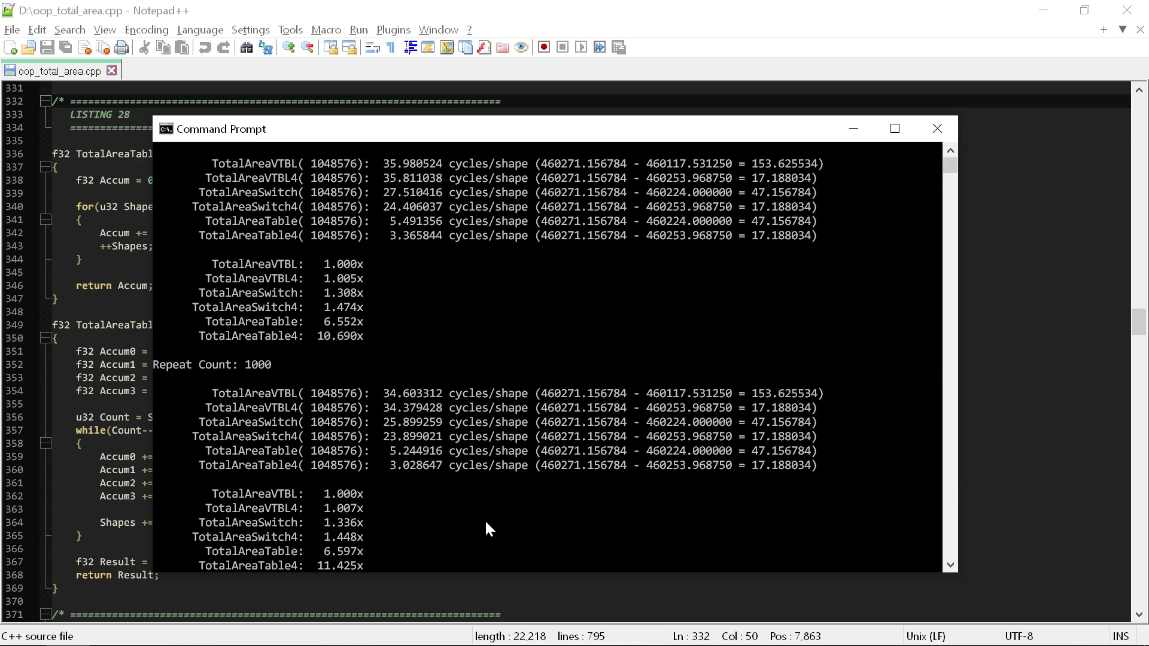Toggle show all characters pilcrow icon
This screenshot has width=1149, height=646.
(x=391, y=48)
